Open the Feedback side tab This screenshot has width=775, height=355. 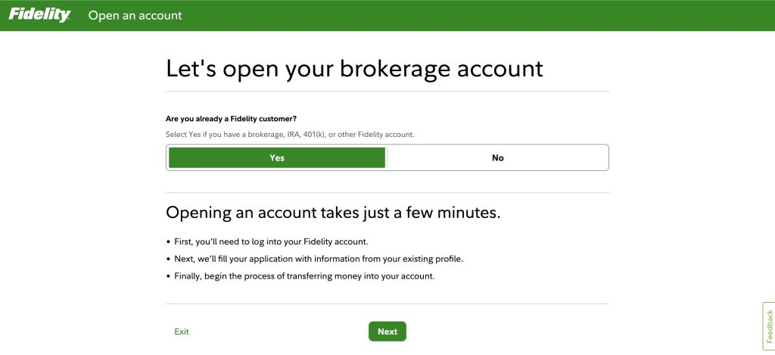[x=769, y=327]
